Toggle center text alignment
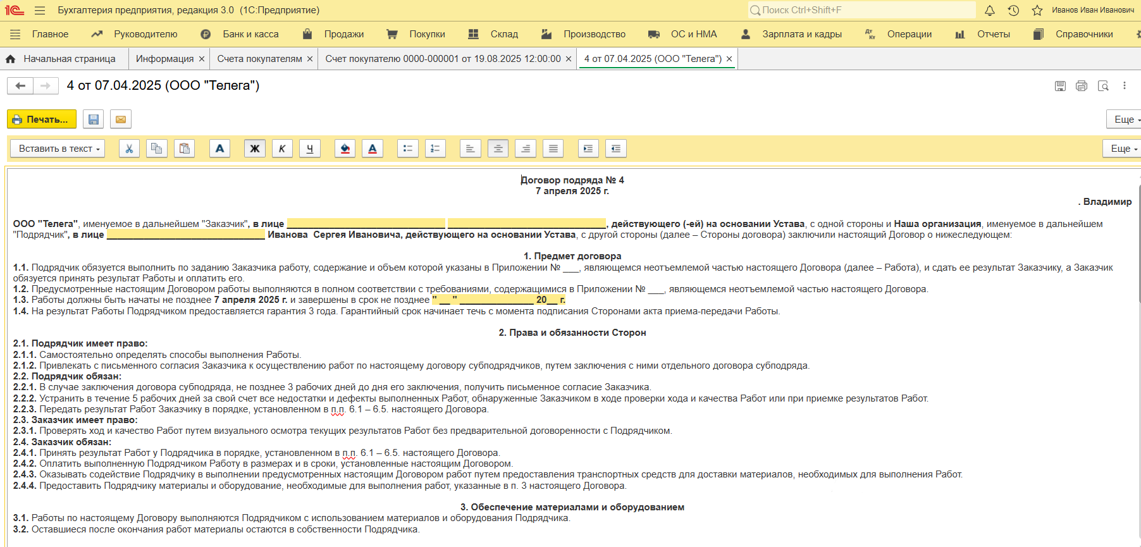This screenshot has height=547, width=1141. click(498, 149)
